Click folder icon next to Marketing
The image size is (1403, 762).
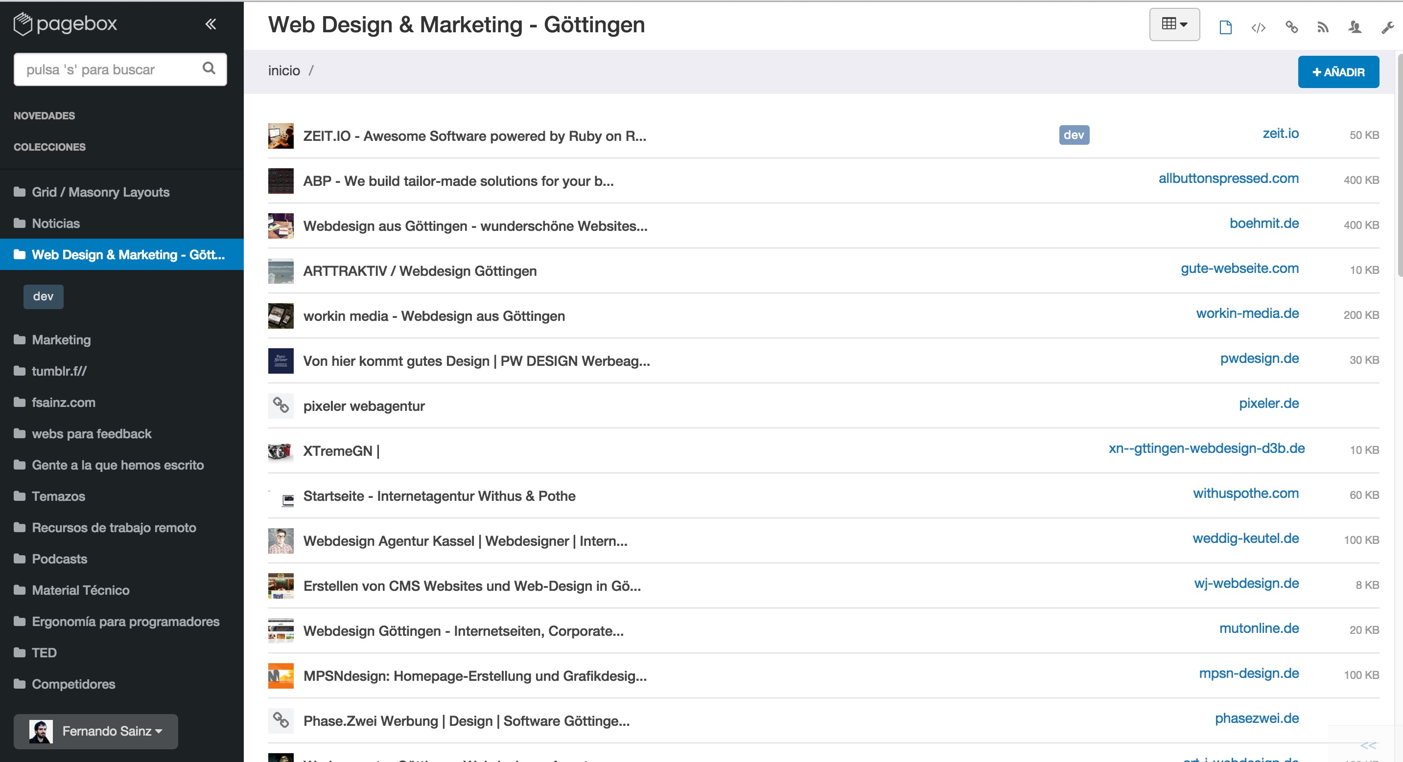pos(20,339)
